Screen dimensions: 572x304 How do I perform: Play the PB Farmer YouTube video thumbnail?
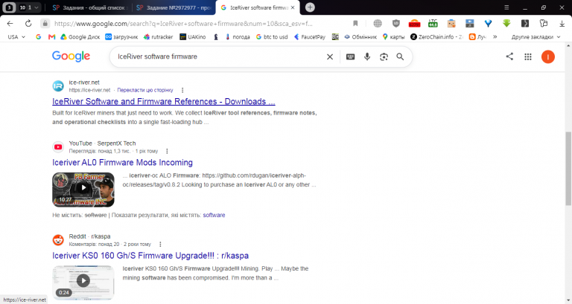click(83, 190)
